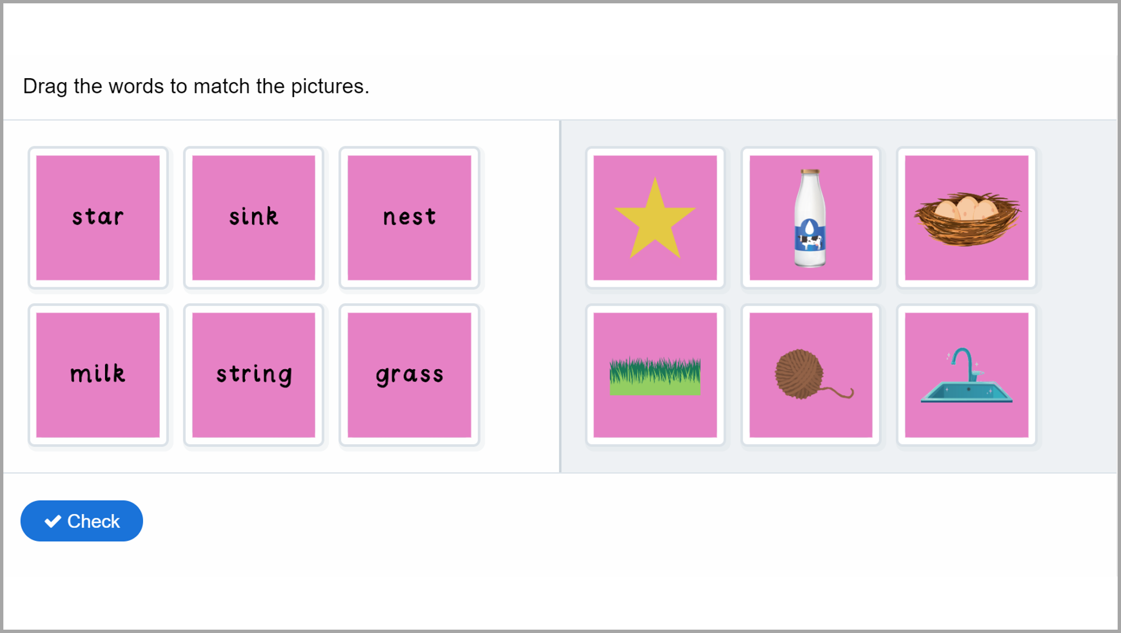Select the blue sink picture tile
The height and width of the screenshot is (633, 1121).
(965, 374)
